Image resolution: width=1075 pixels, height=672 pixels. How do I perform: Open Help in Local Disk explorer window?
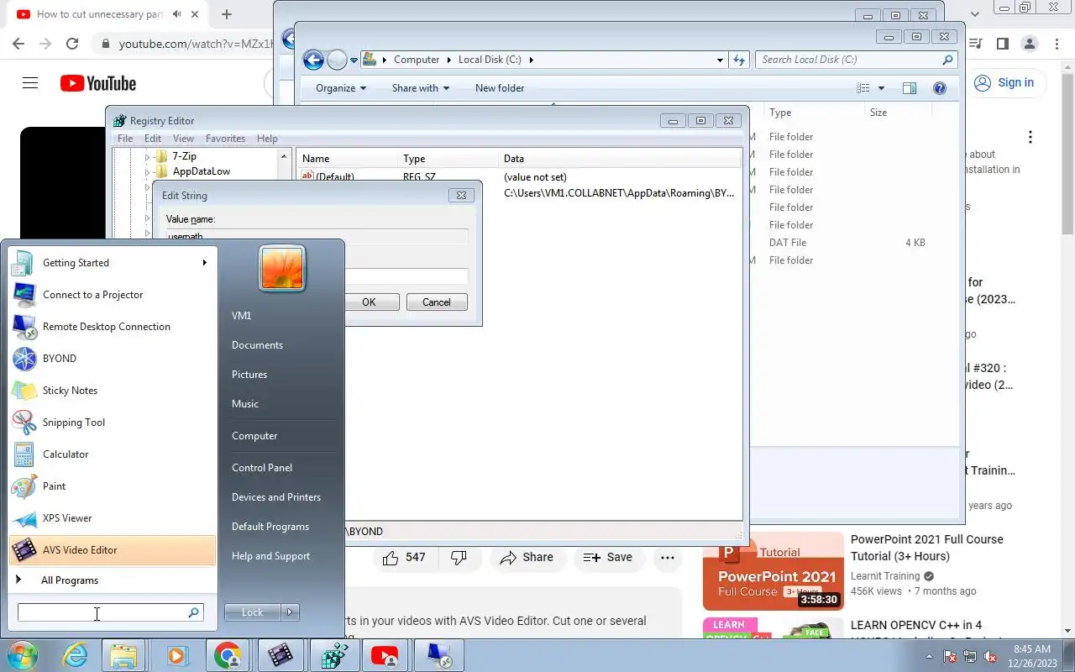(x=940, y=88)
